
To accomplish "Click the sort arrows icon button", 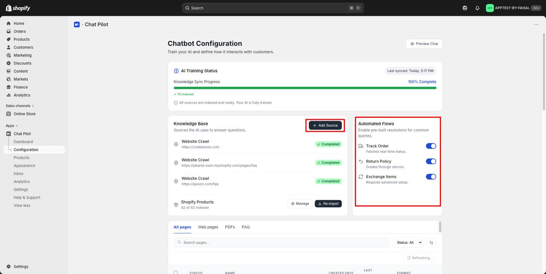I will click(431, 242).
